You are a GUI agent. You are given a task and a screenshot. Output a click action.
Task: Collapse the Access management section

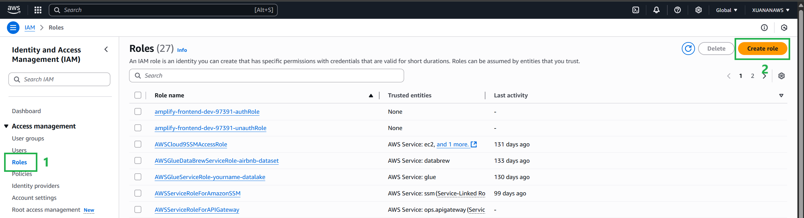click(x=6, y=126)
